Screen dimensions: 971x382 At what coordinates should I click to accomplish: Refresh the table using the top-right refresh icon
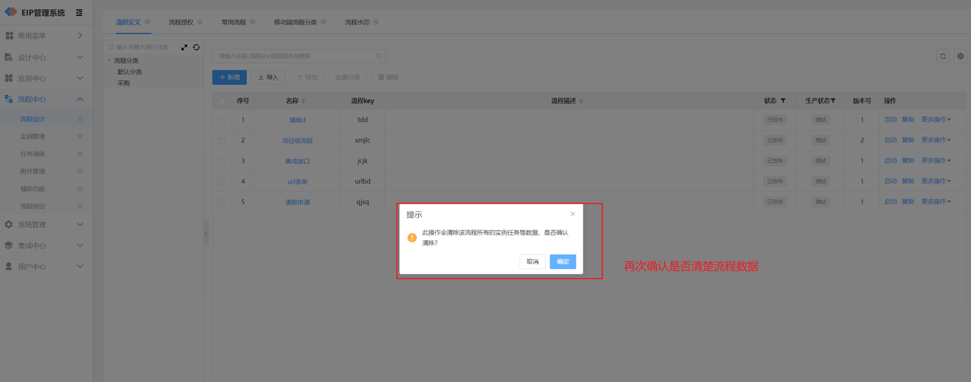click(x=943, y=56)
